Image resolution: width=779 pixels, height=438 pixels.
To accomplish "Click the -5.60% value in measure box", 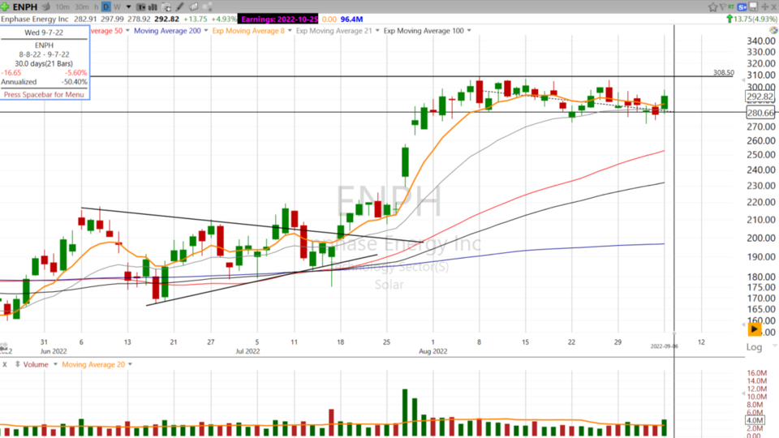I will point(76,72).
